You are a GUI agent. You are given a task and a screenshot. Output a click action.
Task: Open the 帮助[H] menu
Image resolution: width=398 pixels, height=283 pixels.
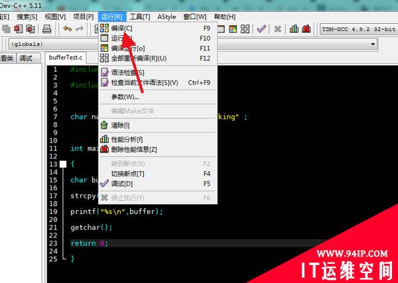click(x=225, y=17)
